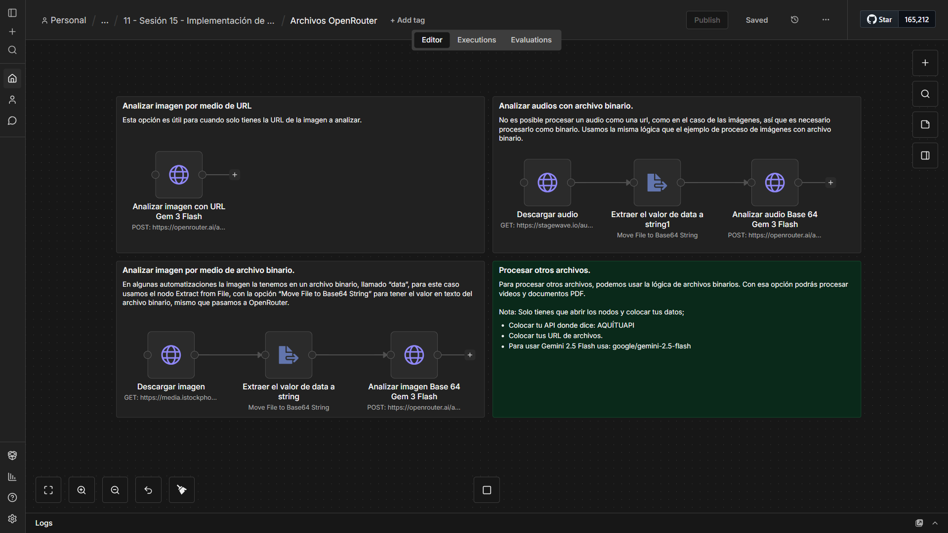Click the Publish button

pos(706,20)
